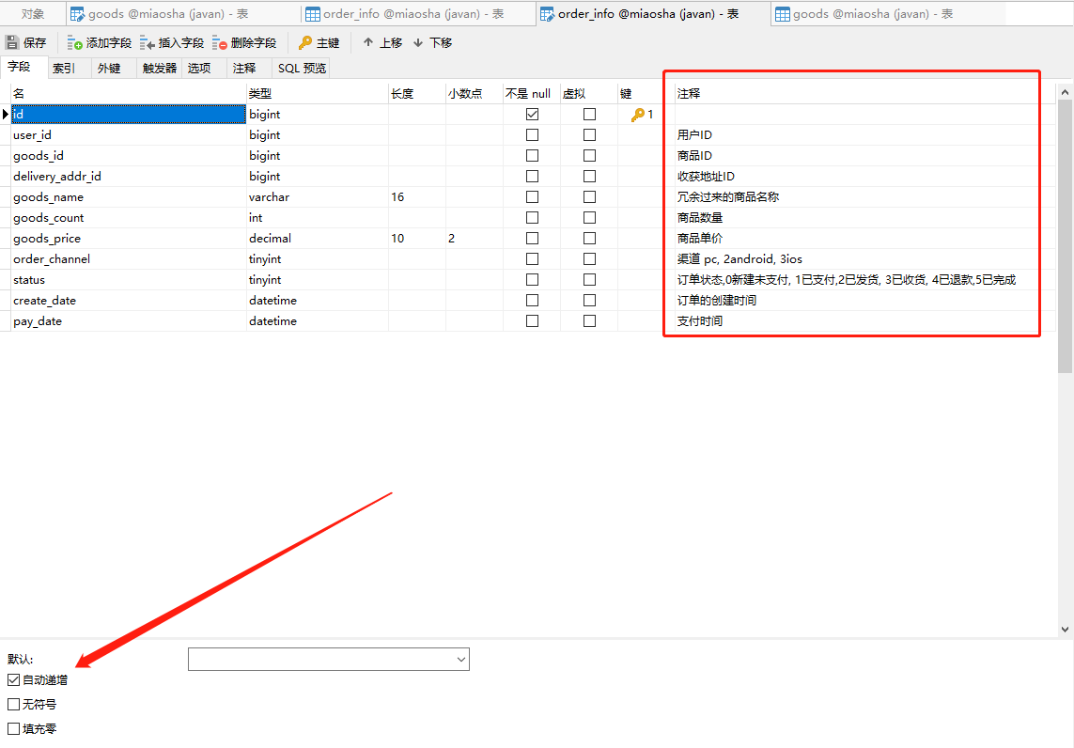Check 不是 null for goods_name field
Screen dimensions: 1074x748
[x=532, y=197]
